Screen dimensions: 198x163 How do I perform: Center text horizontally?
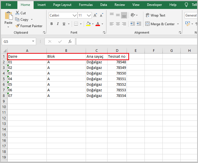coord(118,24)
